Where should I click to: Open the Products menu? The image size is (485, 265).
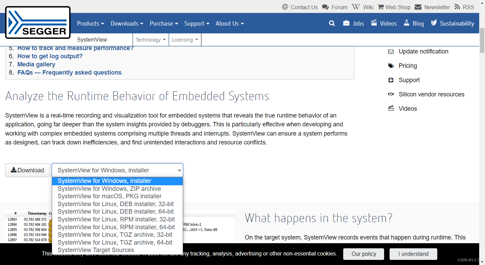point(90,24)
